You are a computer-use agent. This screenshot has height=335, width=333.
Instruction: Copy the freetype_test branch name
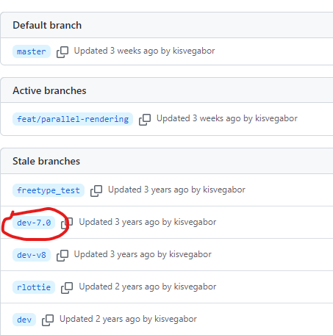[x=96, y=190]
